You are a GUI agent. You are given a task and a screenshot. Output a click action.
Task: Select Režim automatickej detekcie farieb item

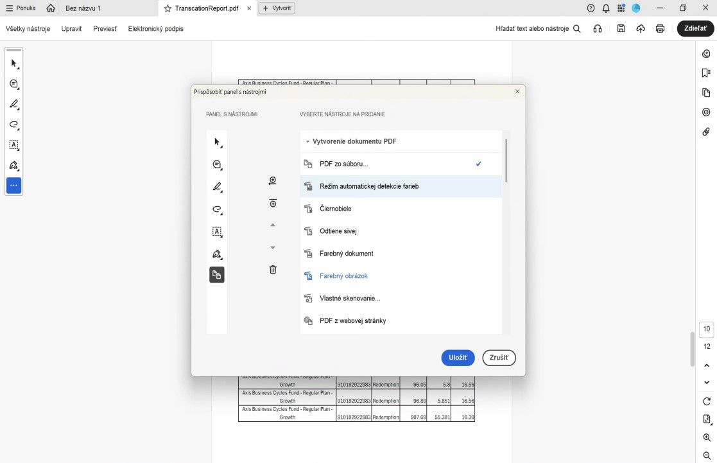pos(401,186)
